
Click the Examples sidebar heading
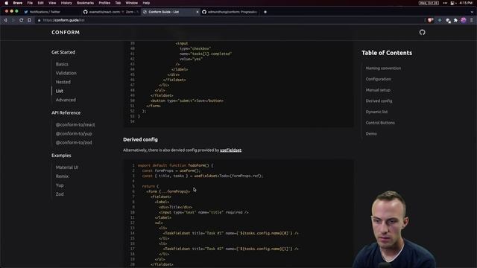tap(61, 156)
